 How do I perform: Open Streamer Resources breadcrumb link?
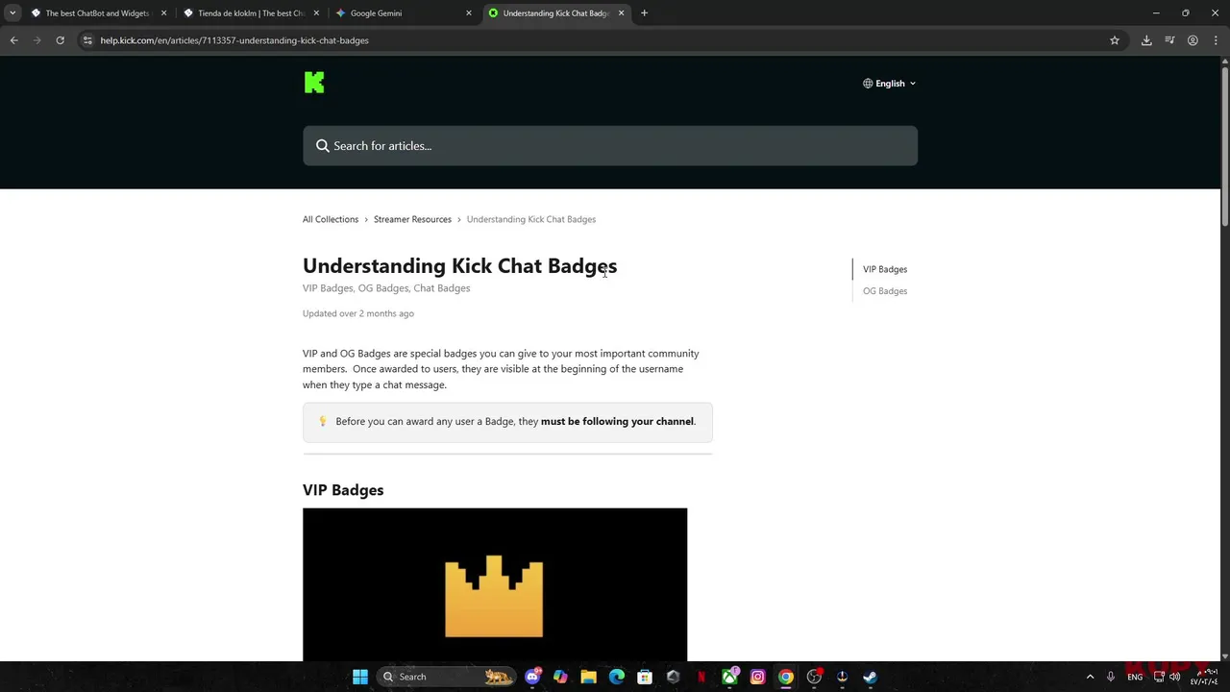point(412,219)
